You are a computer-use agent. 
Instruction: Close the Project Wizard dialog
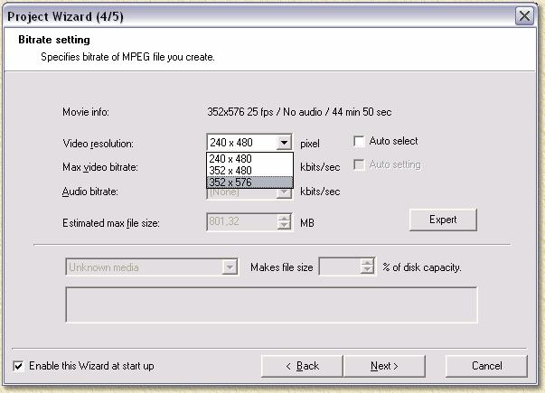click(524, 16)
